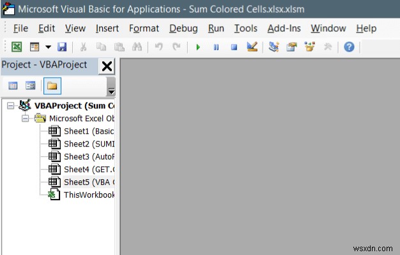Image resolution: width=400 pixels, height=255 pixels.
Task: Open the Add-Ins menu
Action: point(284,28)
